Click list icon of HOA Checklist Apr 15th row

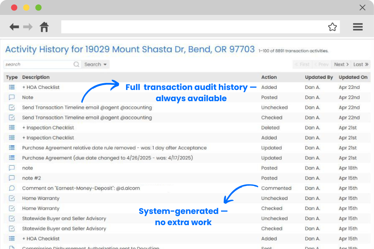(12, 239)
